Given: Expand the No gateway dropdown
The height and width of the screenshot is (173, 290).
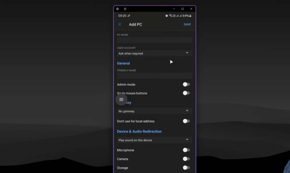Looking at the screenshot, I should 154,111.
